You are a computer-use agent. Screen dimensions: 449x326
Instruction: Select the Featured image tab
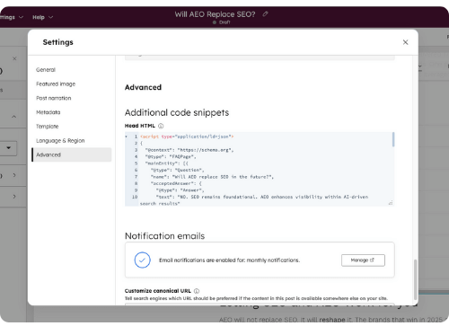[x=56, y=84]
